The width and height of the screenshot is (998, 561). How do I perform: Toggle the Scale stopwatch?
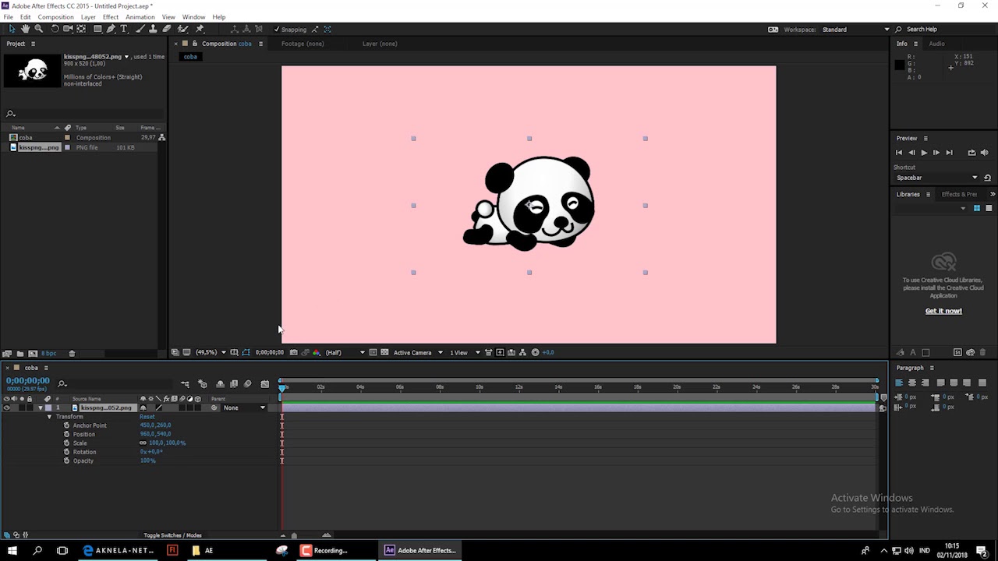point(66,443)
